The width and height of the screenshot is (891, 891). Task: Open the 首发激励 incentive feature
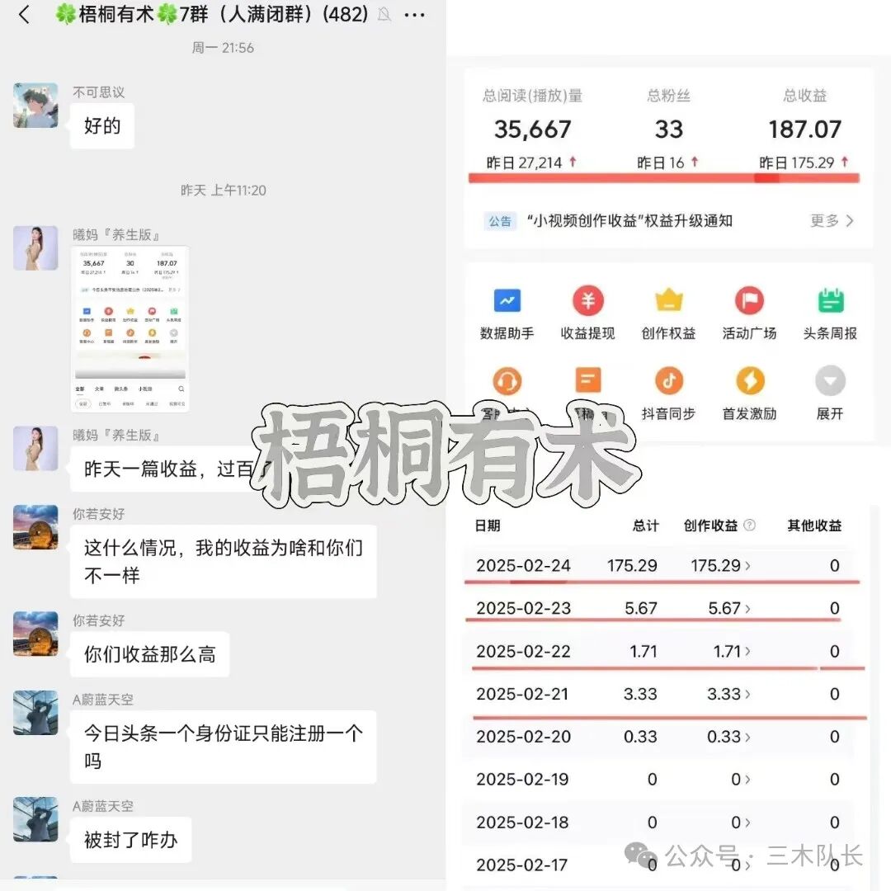748,392
